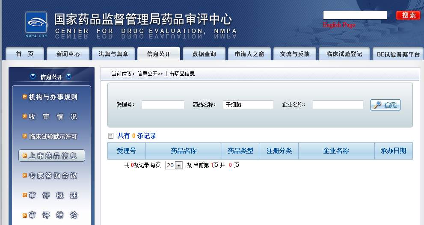Click the 药品名称 column header
Image resolution: width=424 pixels, height=225 pixels.
[x=184, y=151]
